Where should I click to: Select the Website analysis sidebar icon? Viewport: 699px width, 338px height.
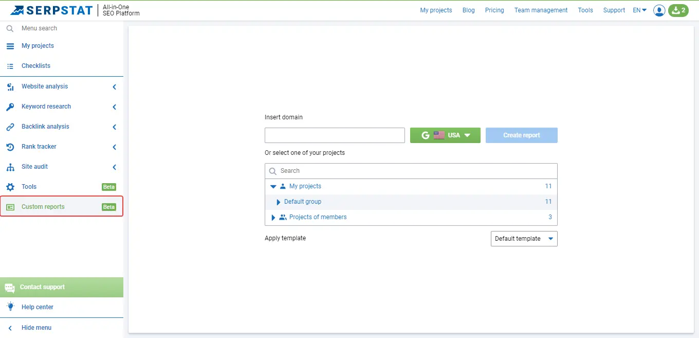point(10,86)
